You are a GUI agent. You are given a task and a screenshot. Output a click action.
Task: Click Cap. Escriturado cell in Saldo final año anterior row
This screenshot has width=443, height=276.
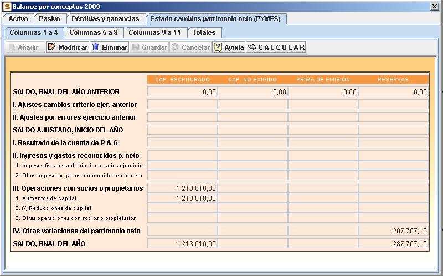click(183, 91)
